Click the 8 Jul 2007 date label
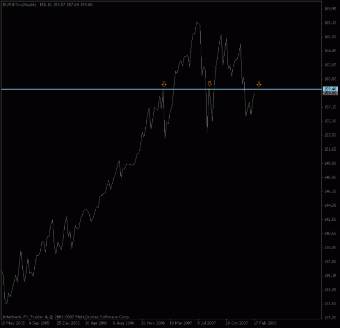340x328 pixels. (207, 323)
